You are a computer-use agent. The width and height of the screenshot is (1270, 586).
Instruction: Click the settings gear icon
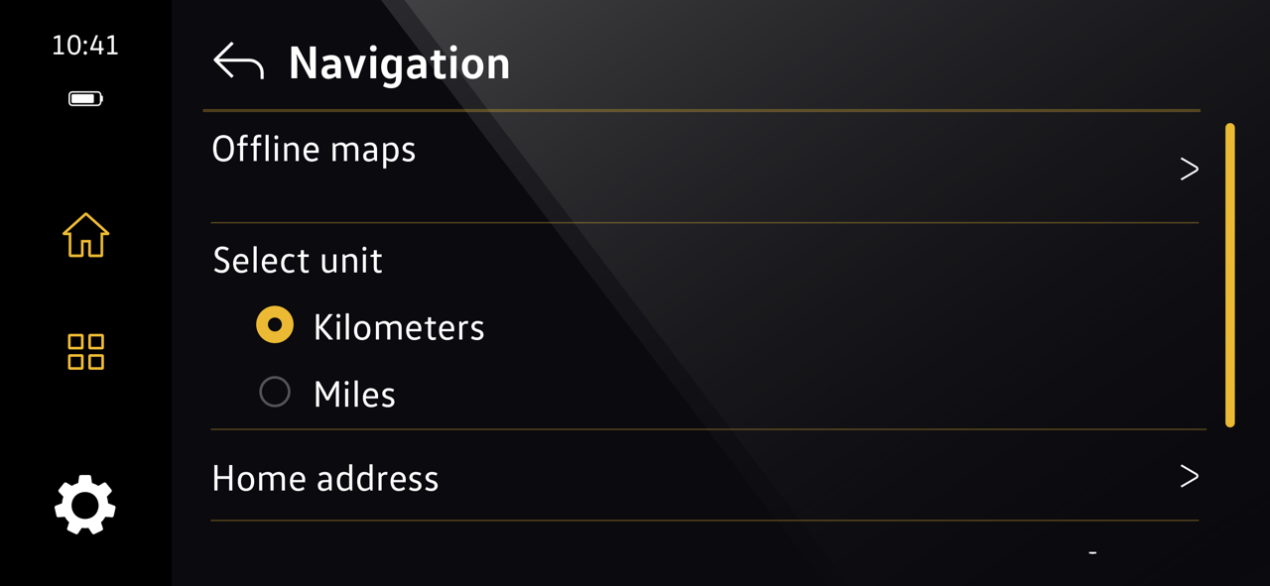(x=85, y=505)
